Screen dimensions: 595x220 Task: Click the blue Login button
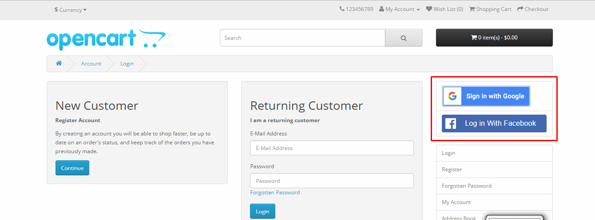coord(262,211)
